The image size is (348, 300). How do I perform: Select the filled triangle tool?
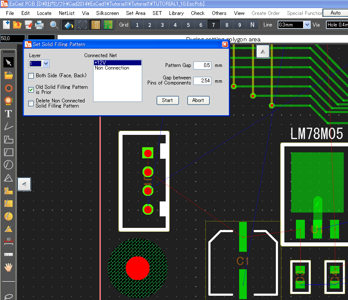point(9,229)
